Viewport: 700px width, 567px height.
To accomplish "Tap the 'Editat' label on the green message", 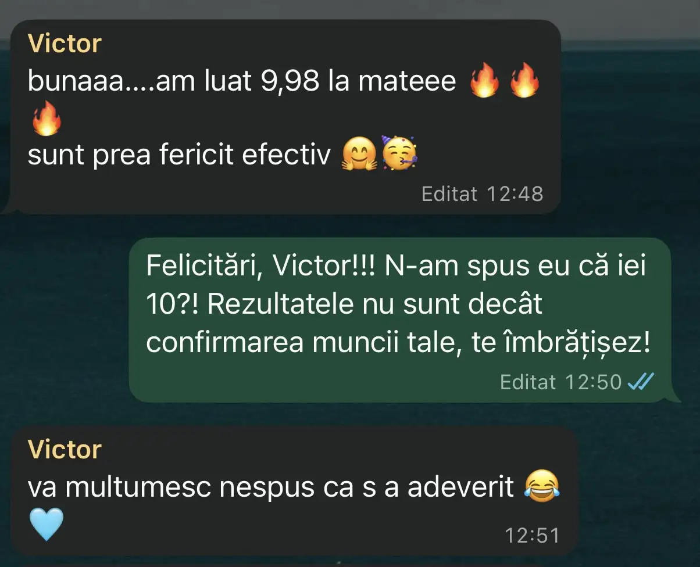I will pyautogui.click(x=528, y=382).
